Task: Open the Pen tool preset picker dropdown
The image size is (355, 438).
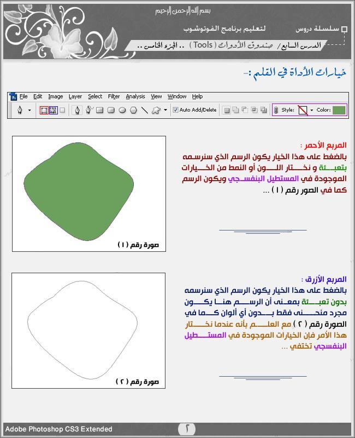Action: click(29, 110)
